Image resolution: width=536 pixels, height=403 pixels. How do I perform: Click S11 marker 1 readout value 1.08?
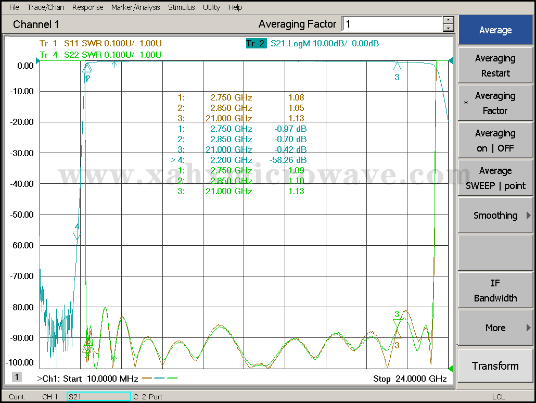[x=296, y=97]
